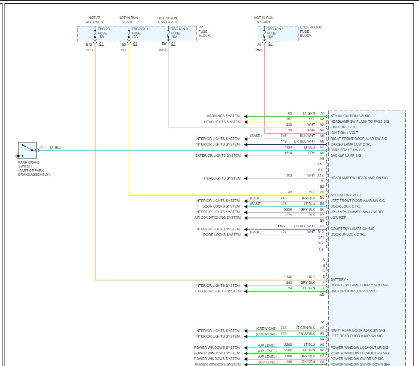Click Door Locks System near DK BLU/WHT wire

click(222, 235)
